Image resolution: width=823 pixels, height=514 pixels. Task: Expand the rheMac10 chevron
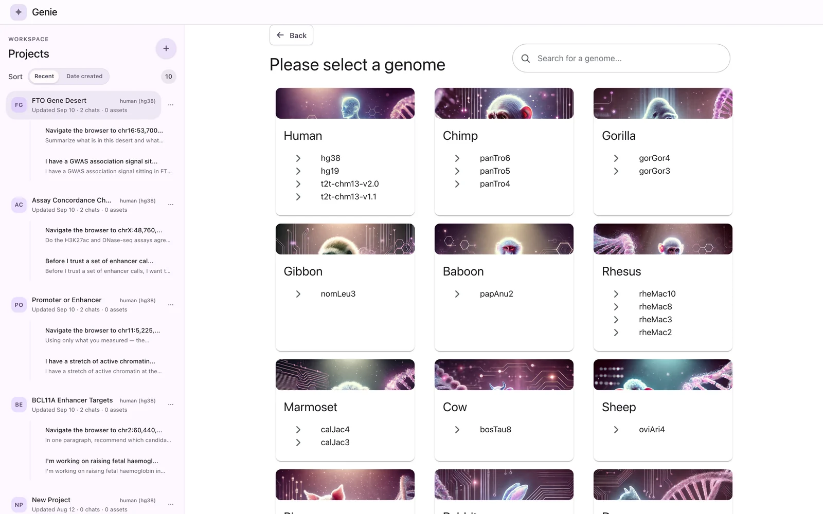coord(616,294)
